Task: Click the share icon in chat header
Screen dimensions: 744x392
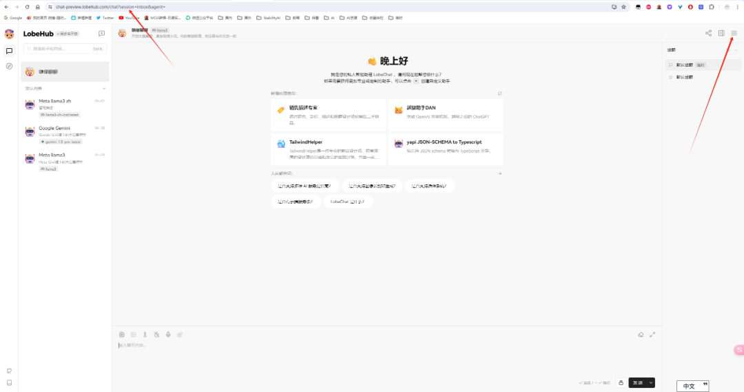Action: (x=708, y=33)
